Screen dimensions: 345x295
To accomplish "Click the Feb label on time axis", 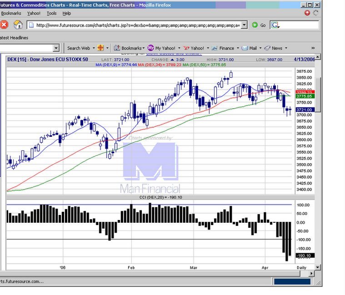I will tap(131, 268).
